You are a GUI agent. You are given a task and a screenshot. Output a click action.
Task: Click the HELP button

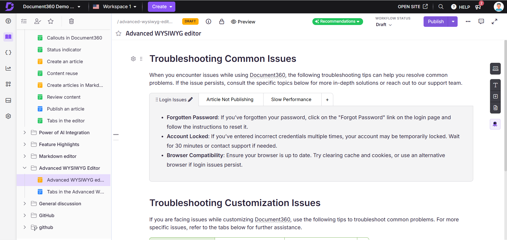pos(461,7)
